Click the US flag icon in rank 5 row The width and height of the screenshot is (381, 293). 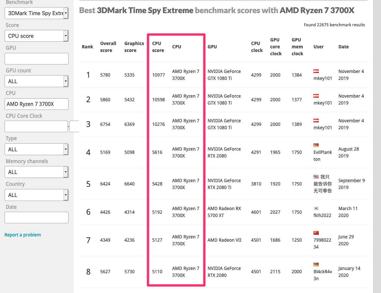point(316,177)
